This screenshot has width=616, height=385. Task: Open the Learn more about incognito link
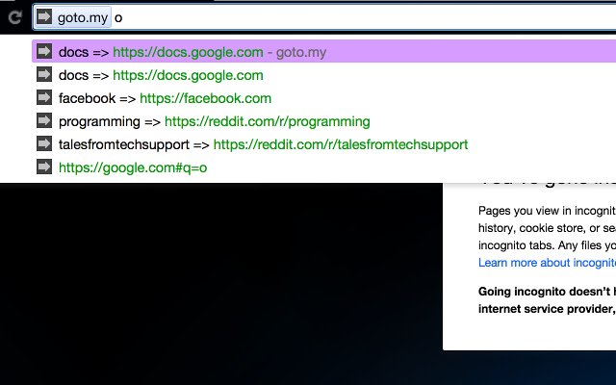[x=547, y=263]
